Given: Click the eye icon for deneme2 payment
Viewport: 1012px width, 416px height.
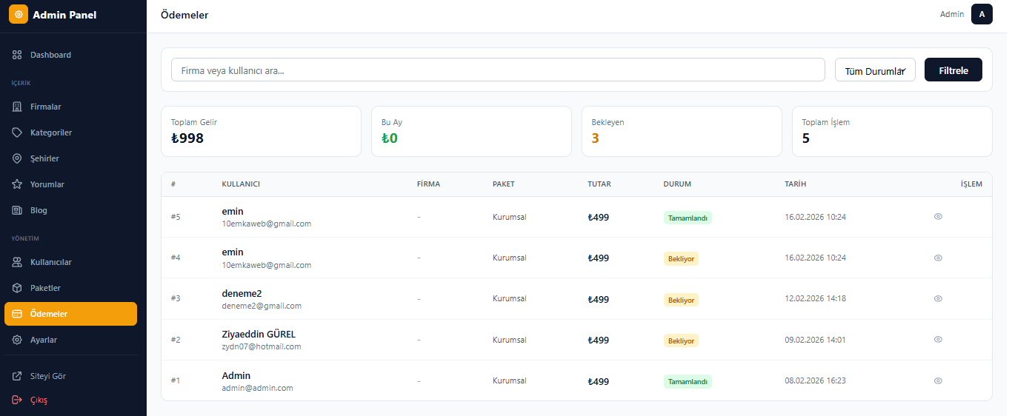Looking at the screenshot, I should click(938, 298).
